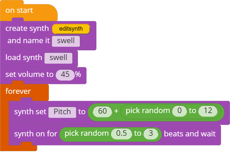This screenshot has width=230, height=155.
Task: Edit the swell name in create synth block
Action: 66,41
